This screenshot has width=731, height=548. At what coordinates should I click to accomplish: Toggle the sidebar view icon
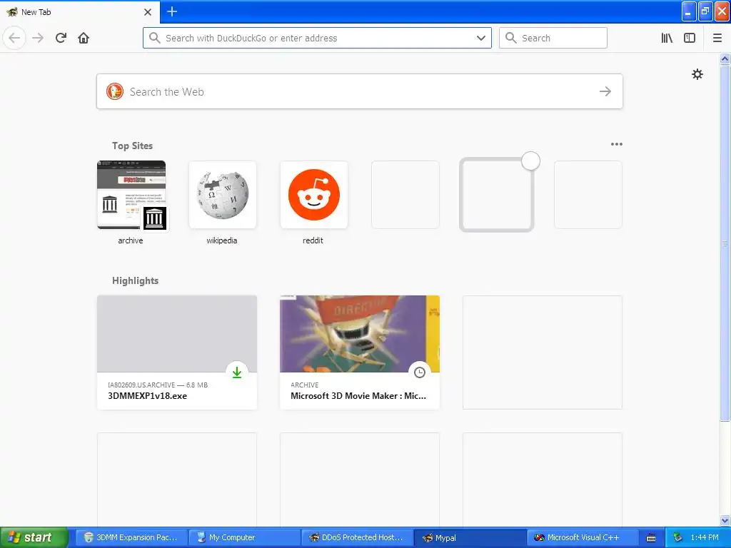point(690,38)
